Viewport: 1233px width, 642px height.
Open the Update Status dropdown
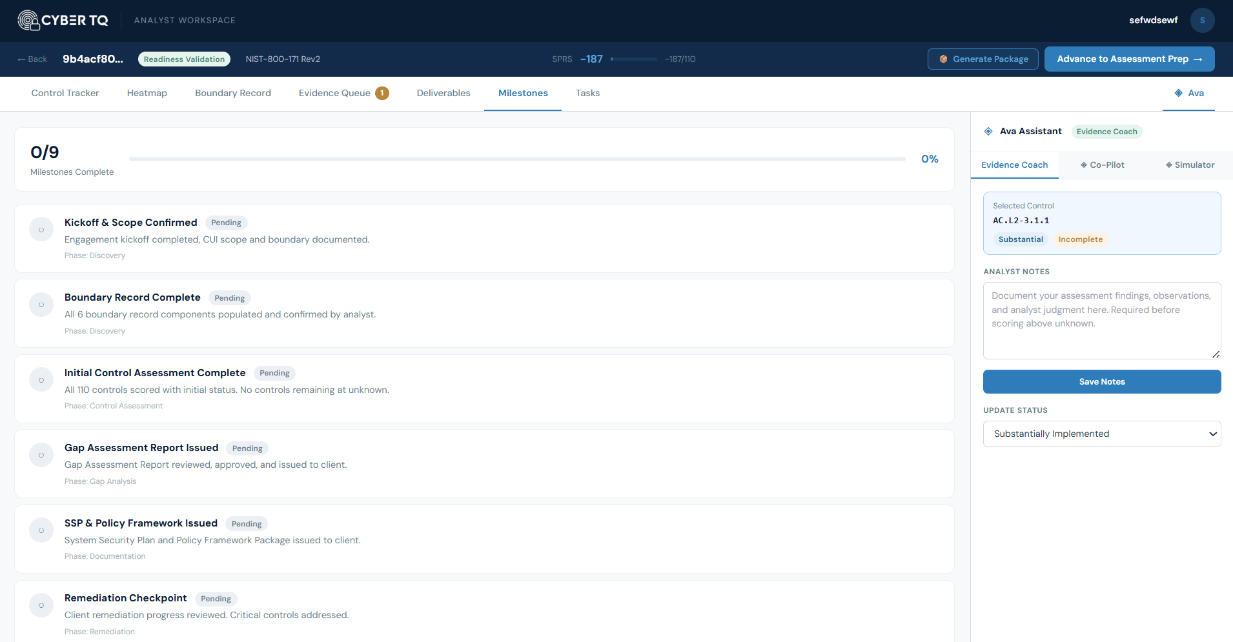click(1101, 434)
